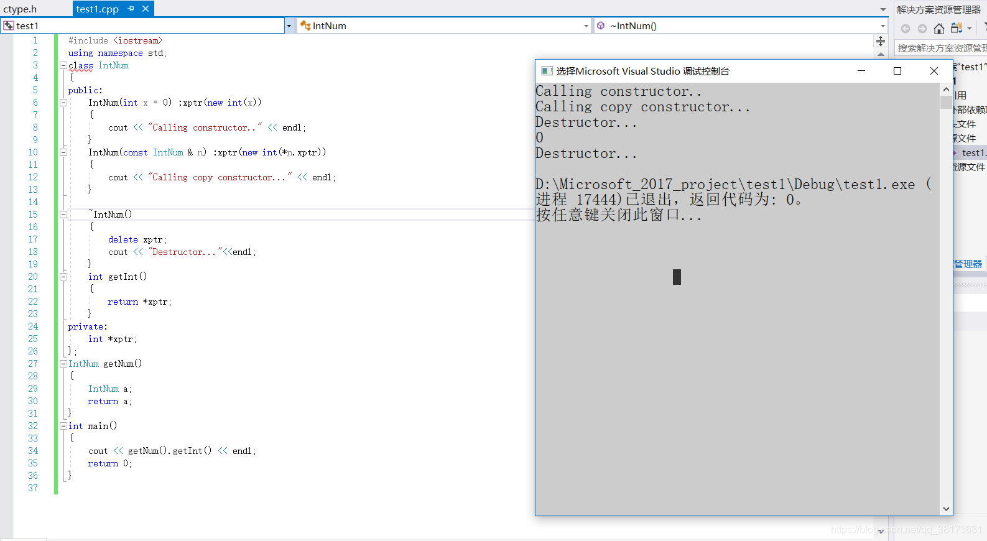Click the Solution Explorer search box

pyautogui.click(x=941, y=49)
